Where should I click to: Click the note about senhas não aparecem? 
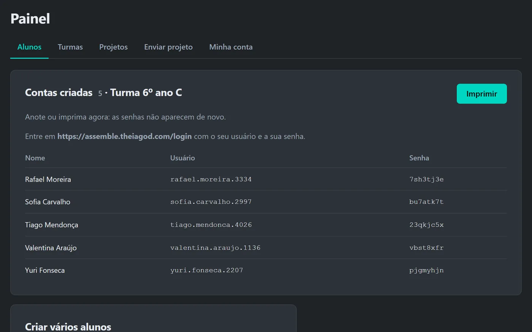click(x=125, y=117)
